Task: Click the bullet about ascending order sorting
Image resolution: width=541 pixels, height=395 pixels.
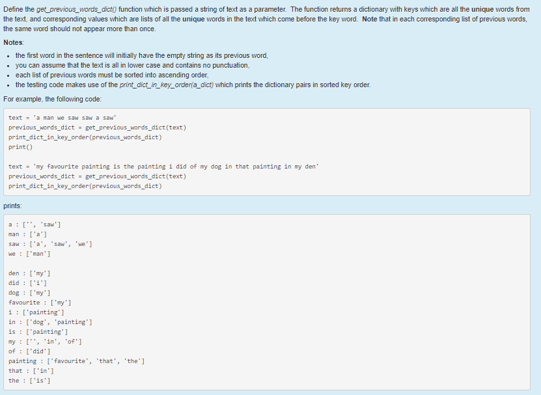Action: pos(112,75)
